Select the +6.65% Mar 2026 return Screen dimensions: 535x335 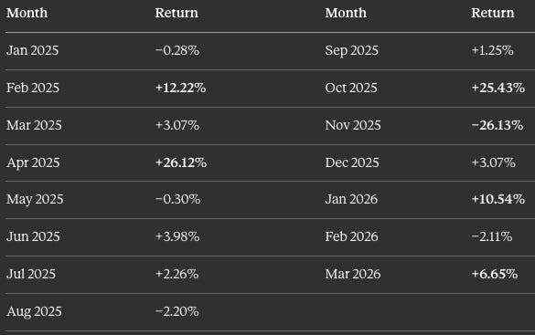495,274
